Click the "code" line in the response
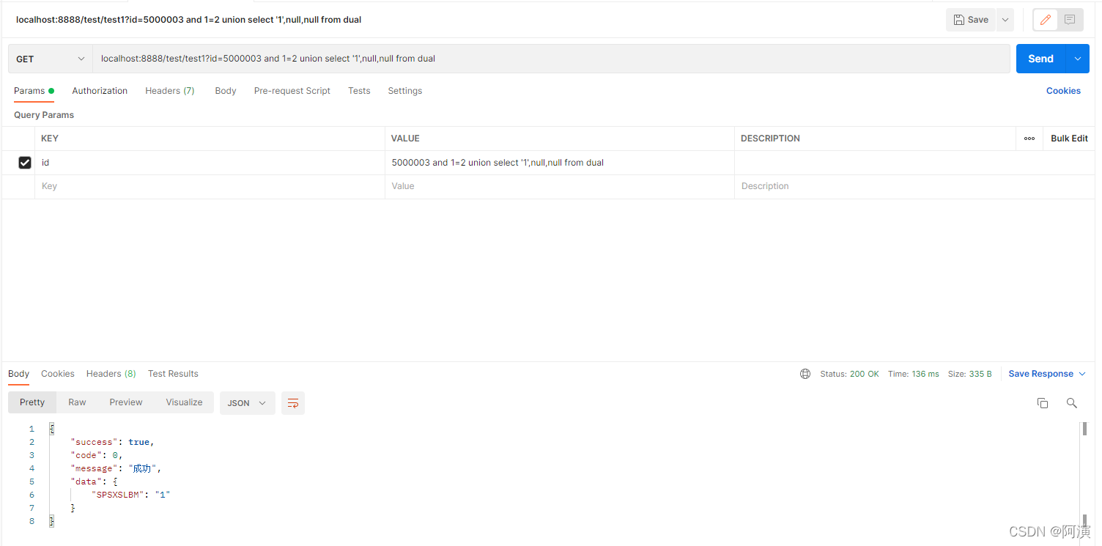 97,455
